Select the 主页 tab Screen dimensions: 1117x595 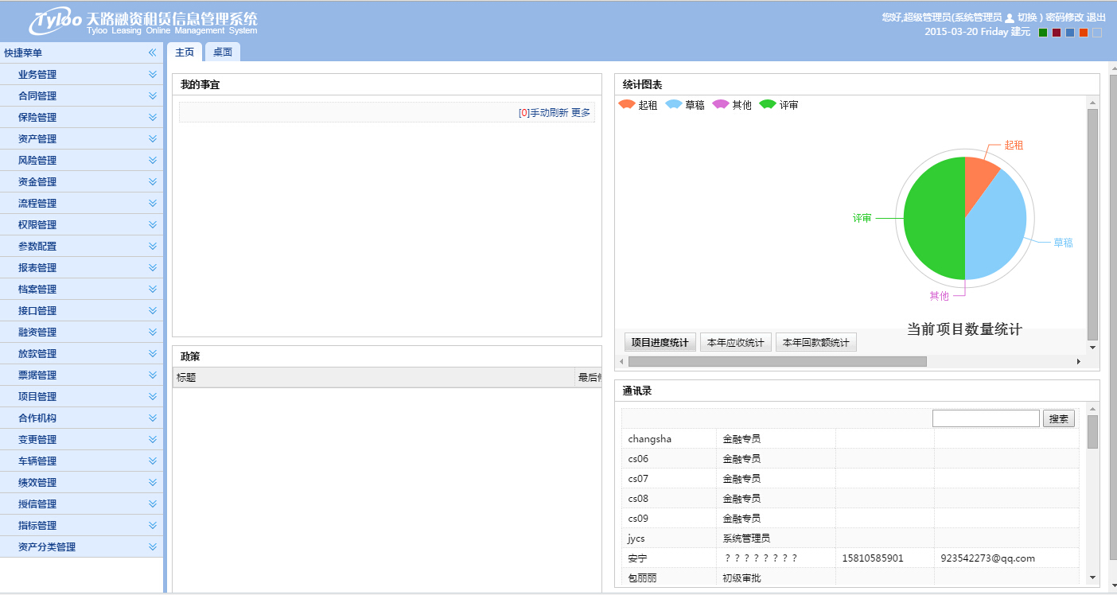(184, 52)
